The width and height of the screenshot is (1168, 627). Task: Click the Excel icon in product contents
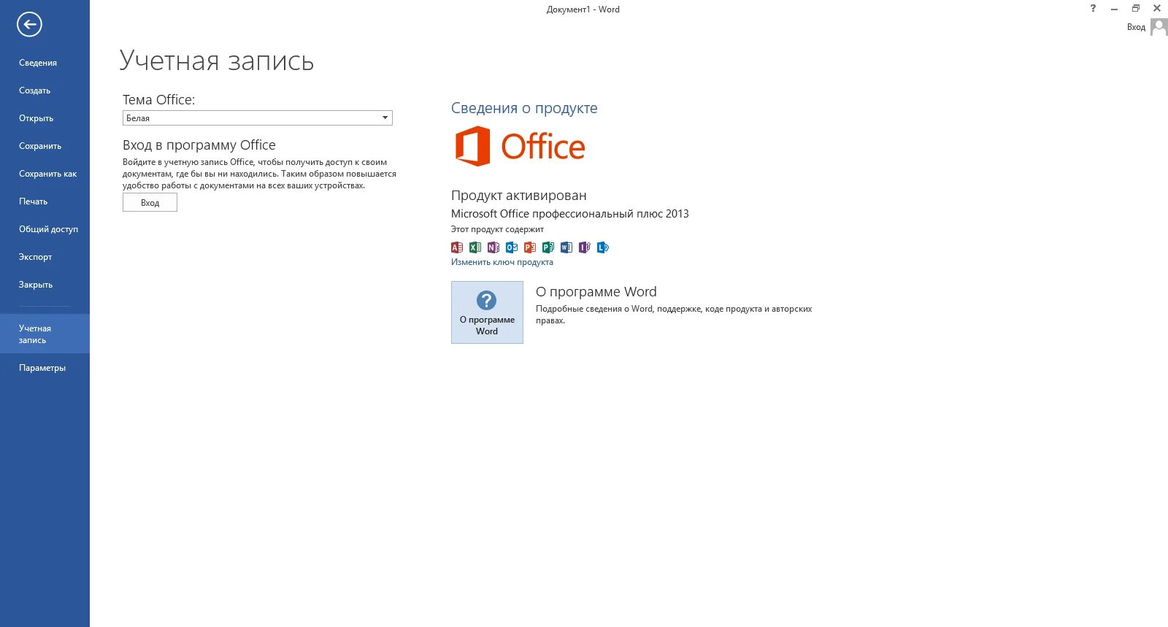475,247
